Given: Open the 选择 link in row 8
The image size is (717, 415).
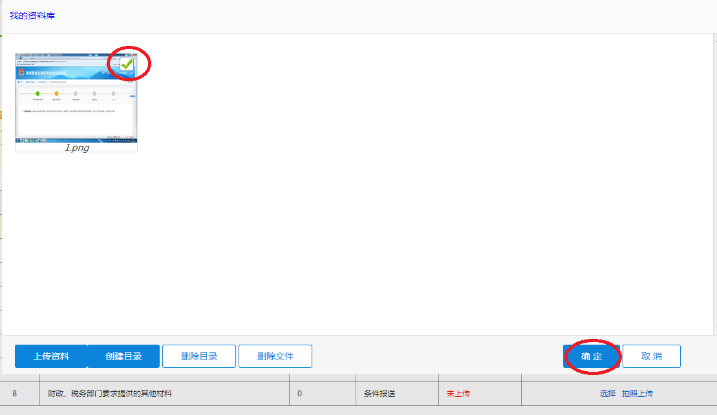Looking at the screenshot, I should (607, 393).
